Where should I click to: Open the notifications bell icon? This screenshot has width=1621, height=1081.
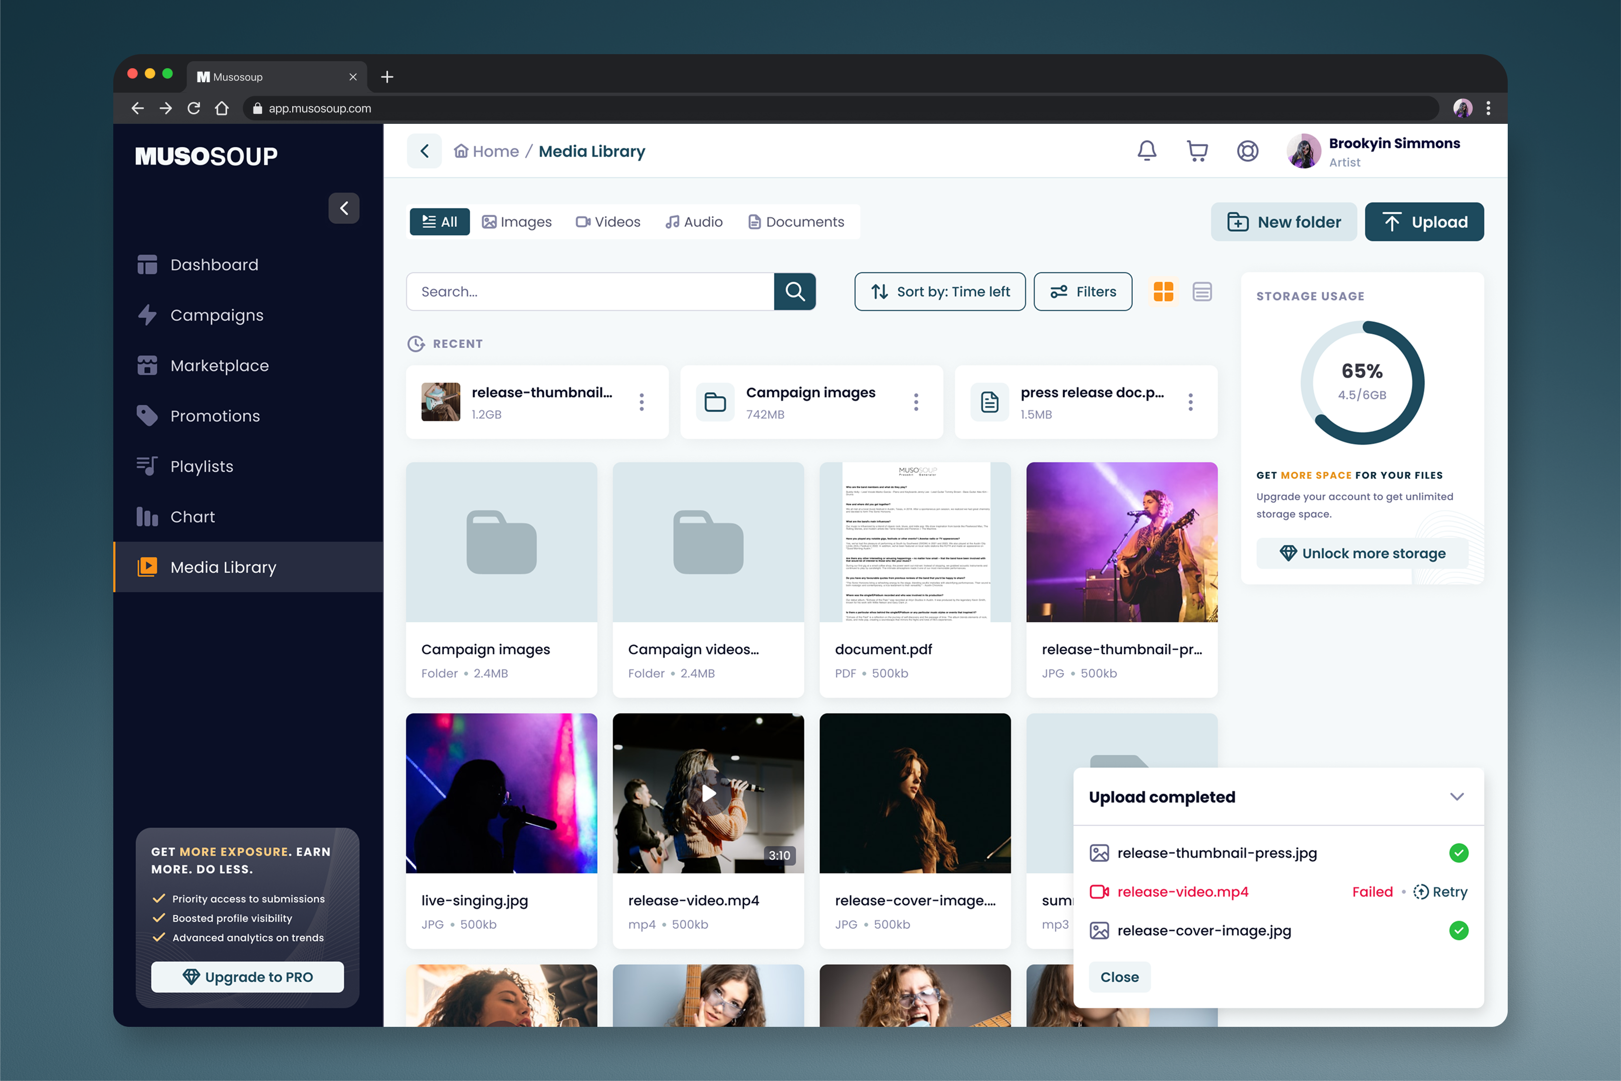pyautogui.click(x=1147, y=151)
